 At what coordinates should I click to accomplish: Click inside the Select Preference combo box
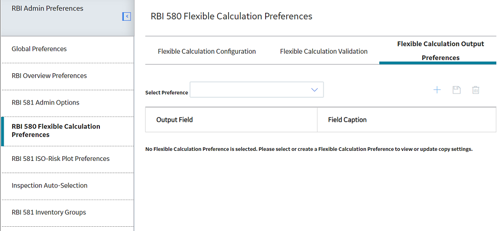(257, 90)
